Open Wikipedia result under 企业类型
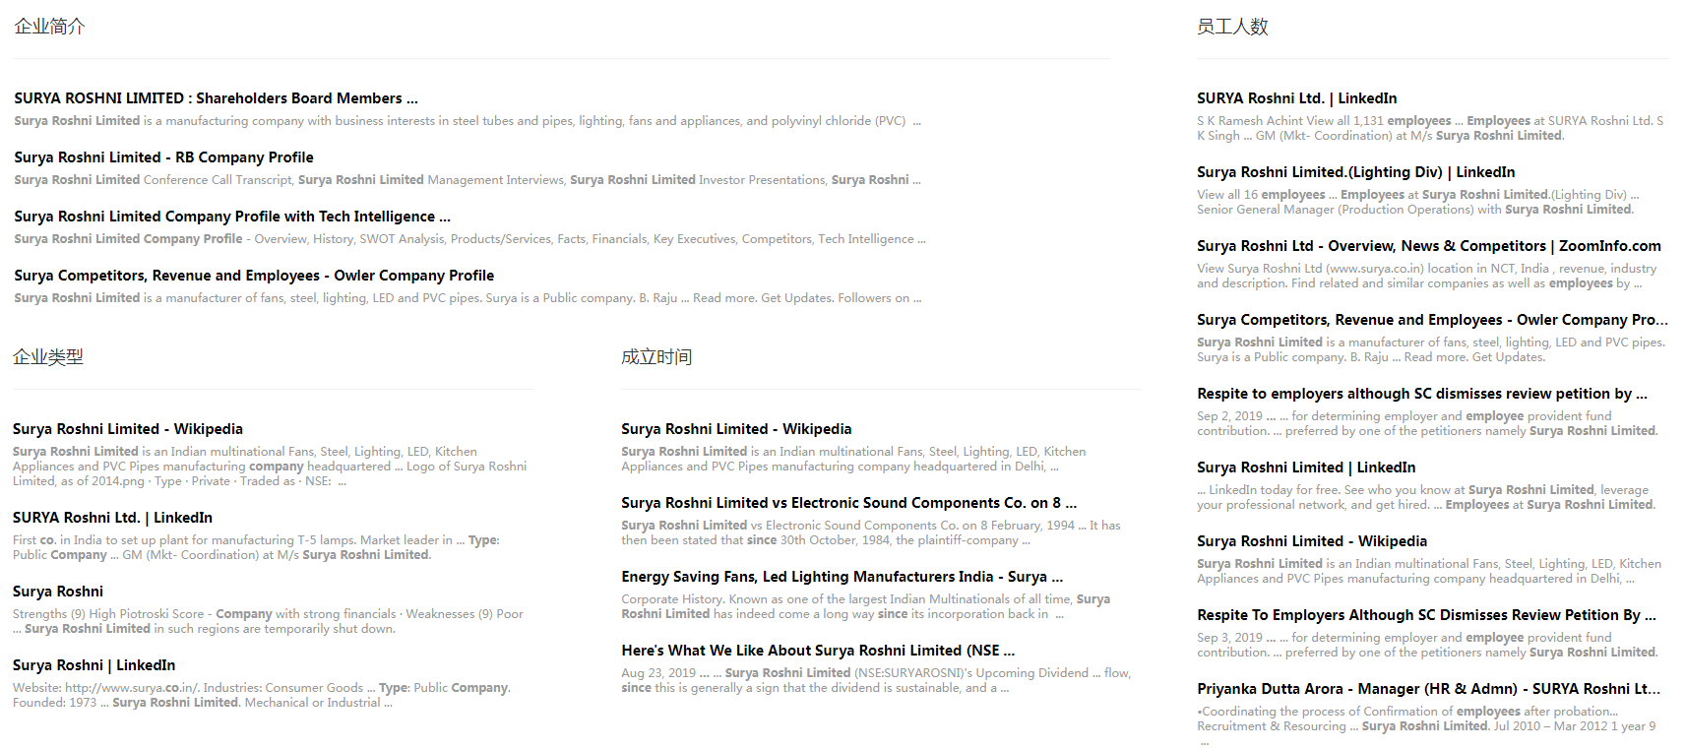The height and width of the screenshot is (749, 1685). coord(127,429)
